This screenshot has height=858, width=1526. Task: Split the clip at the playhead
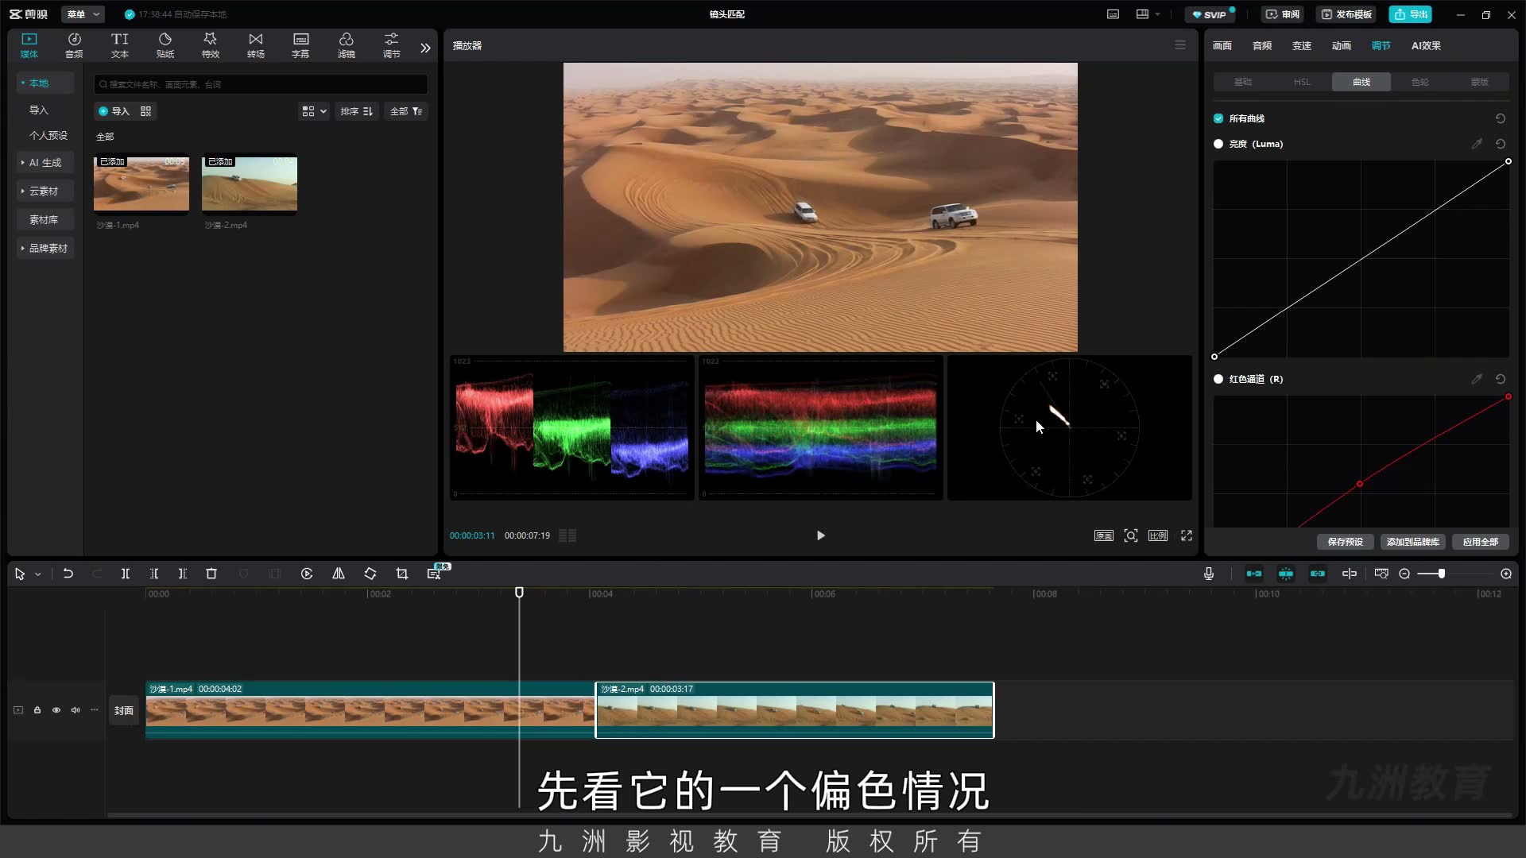[x=126, y=574]
